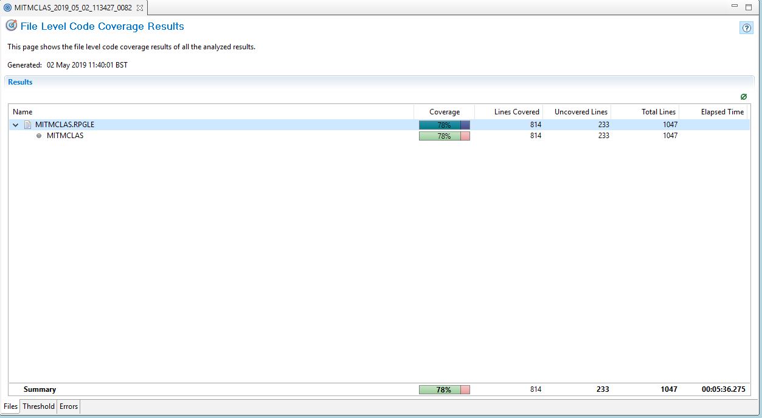Click the MITMCLAS.RPGLE file icon

tap(27, 125)
